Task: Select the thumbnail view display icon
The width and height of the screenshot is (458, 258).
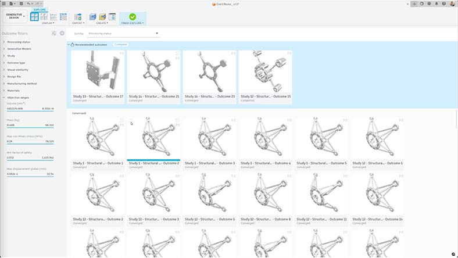Action: [x=34, y=16]
